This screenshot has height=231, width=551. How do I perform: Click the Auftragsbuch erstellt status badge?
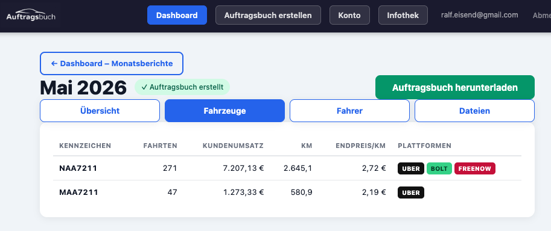click(182, 87)
